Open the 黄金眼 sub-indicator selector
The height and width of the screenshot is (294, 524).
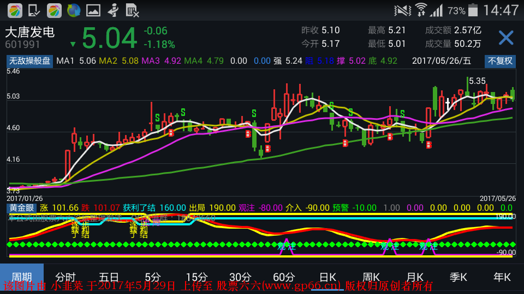[x=22, y=207]
